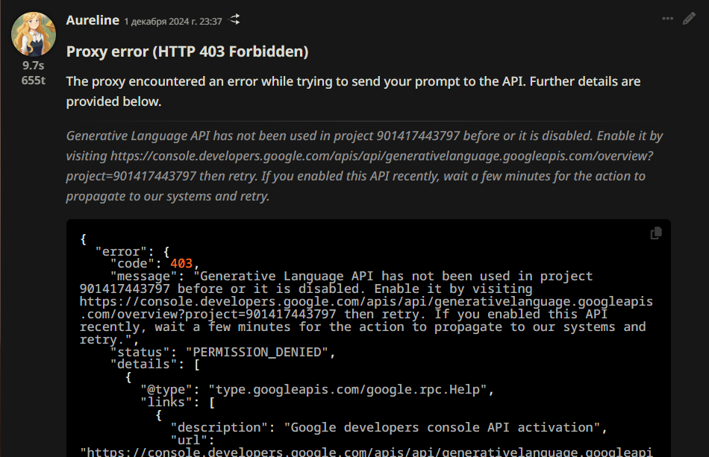The image size is (709, 457).
Task: Click the Aureline character name
Action: click(x=93, y=20)
